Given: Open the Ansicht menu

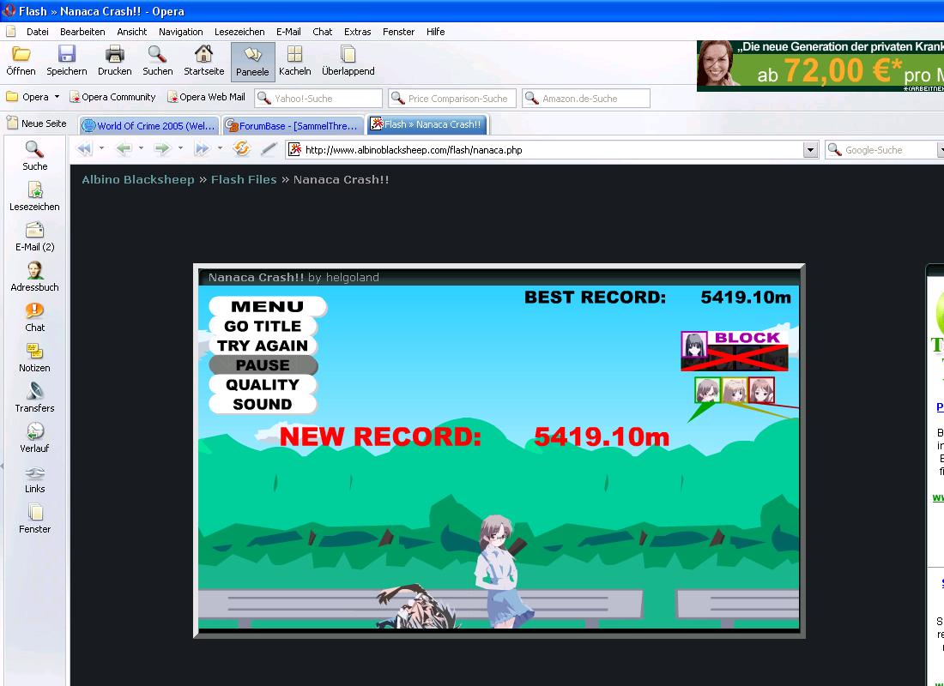Looking at the screenshot, I should [x=132, y=32].
